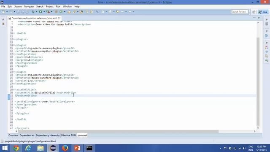Open the Navigate menu
The height and width of the screenshot is (152, 270).
point(29,7)
